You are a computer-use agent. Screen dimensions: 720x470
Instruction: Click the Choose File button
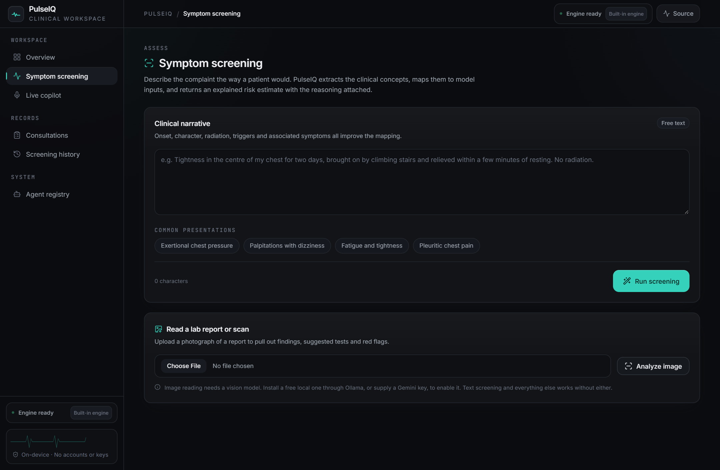tap(184, 366)
